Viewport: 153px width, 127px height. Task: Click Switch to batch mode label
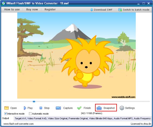pos(136,10)
